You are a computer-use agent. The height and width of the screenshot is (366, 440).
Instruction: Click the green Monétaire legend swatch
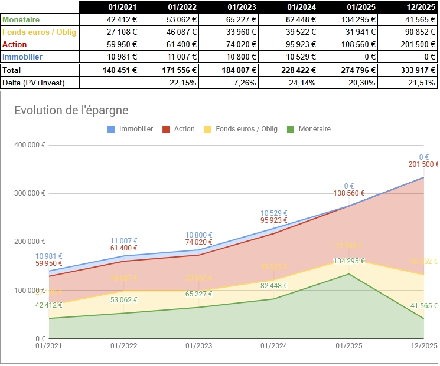(291, 129)
